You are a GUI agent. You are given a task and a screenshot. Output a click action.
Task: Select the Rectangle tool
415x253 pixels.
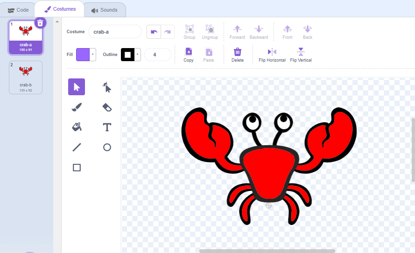point(77,167)
